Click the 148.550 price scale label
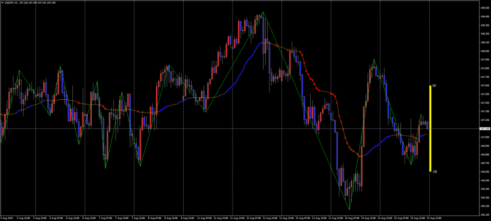The width and height of the screenshot is (491, 221). click(x=484, y=8)
